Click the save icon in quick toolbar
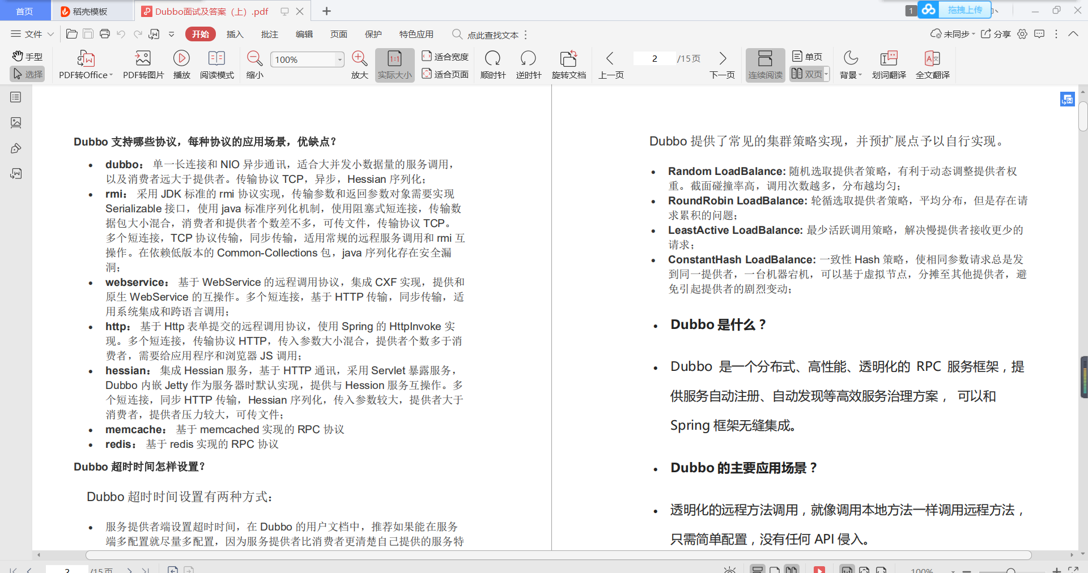Image resolution: width=1088 pixels, height=573 pixels. (88, 34)
